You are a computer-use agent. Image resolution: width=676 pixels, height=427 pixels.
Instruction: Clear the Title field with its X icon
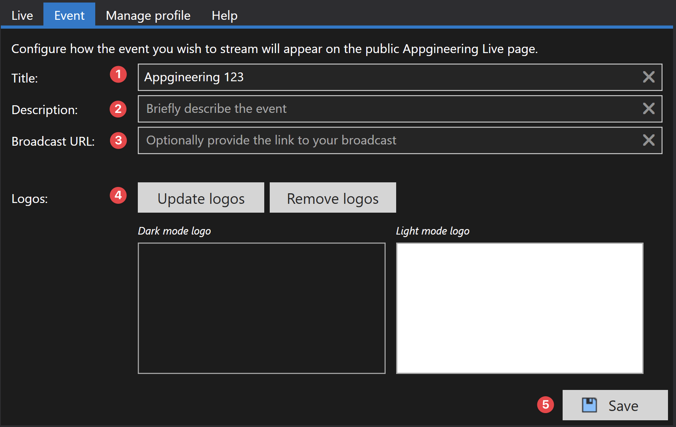coord(649,77)
